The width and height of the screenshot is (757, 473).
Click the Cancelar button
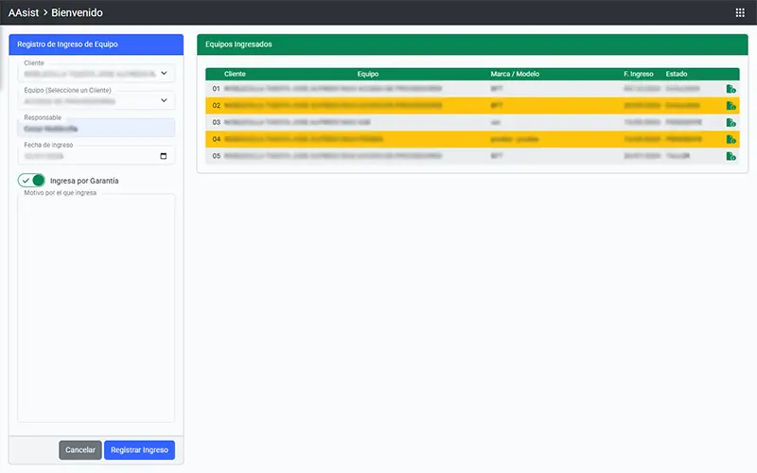(x=79, y=450)
